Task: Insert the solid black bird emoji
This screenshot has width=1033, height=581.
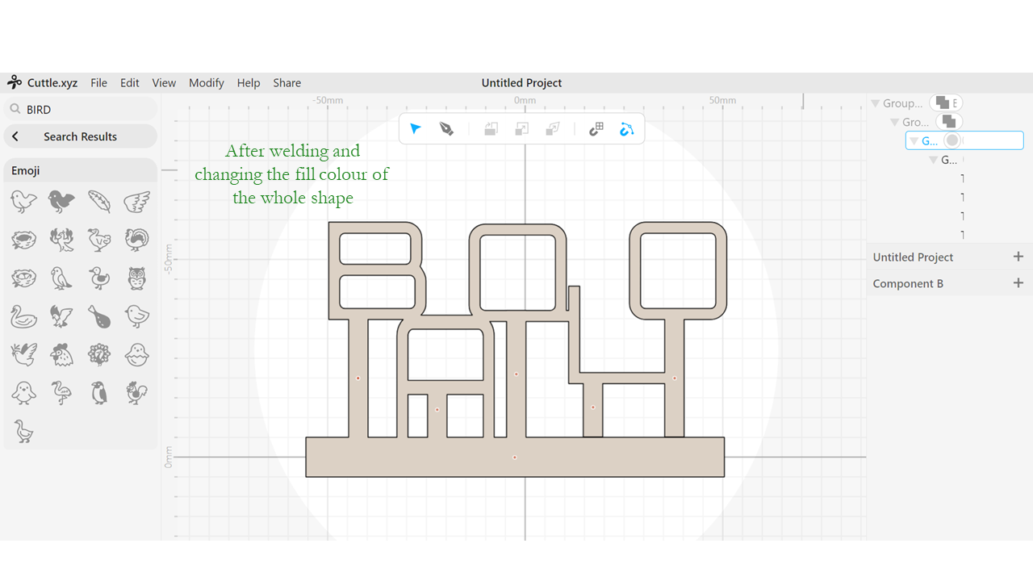Action: (x=61, y=201)
